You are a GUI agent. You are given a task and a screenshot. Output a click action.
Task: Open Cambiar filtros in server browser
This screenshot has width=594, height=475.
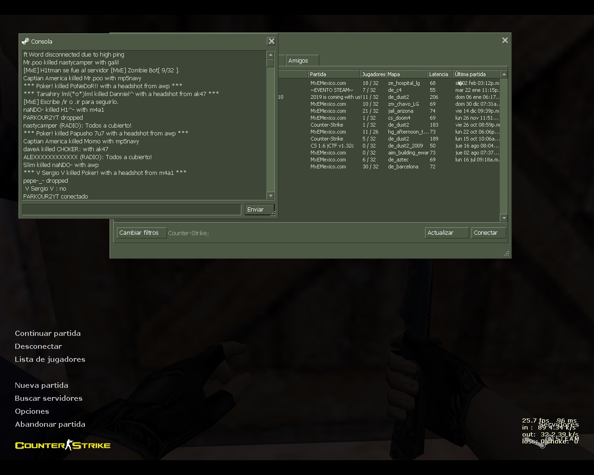tap(142, 233)
